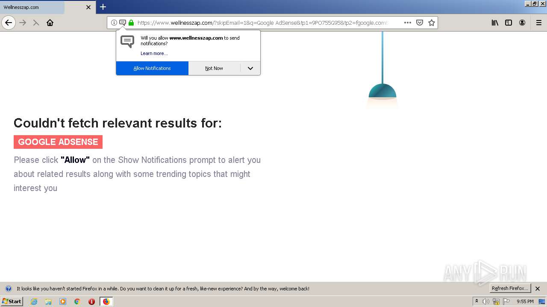
Task: Launch Internet Explorer from the taskbar
Action: 34,301
